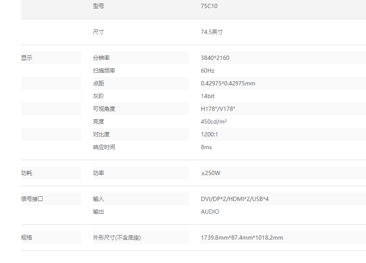This screenshot has height=263, width=366.
Task: Select the 75C10 model value
Action: [x=209, y=6]
